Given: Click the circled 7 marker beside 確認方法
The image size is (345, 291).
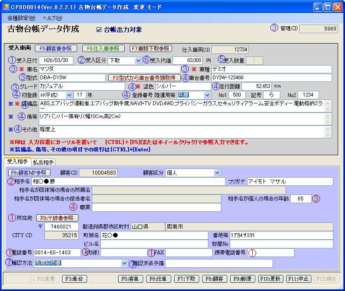Looking at the screenshot, I should tap(9, 262).
